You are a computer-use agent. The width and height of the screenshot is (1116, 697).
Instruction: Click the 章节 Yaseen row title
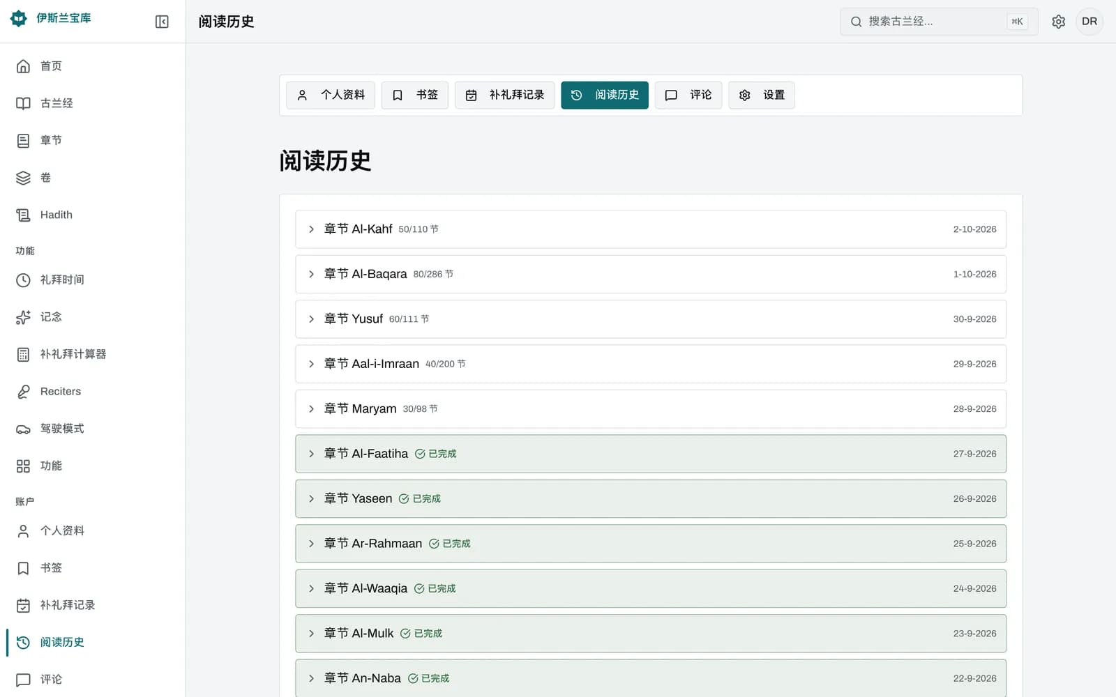358,498
